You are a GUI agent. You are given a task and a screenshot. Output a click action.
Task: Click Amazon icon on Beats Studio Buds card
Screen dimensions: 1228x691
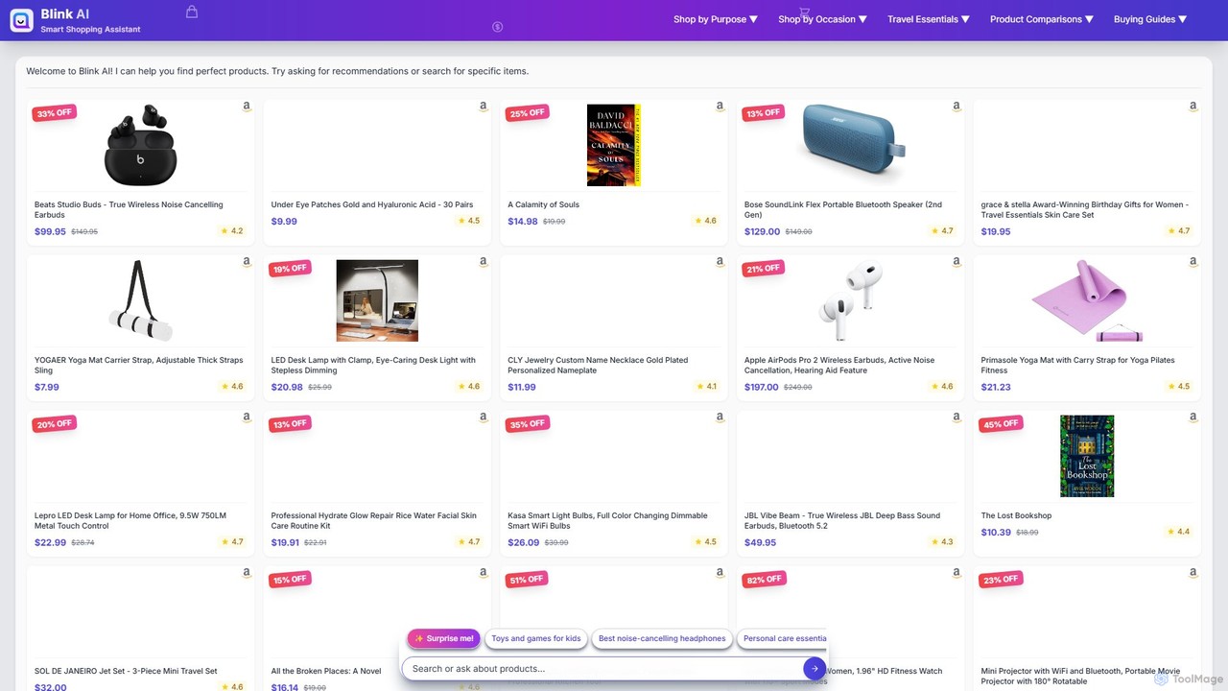(247, 107)
